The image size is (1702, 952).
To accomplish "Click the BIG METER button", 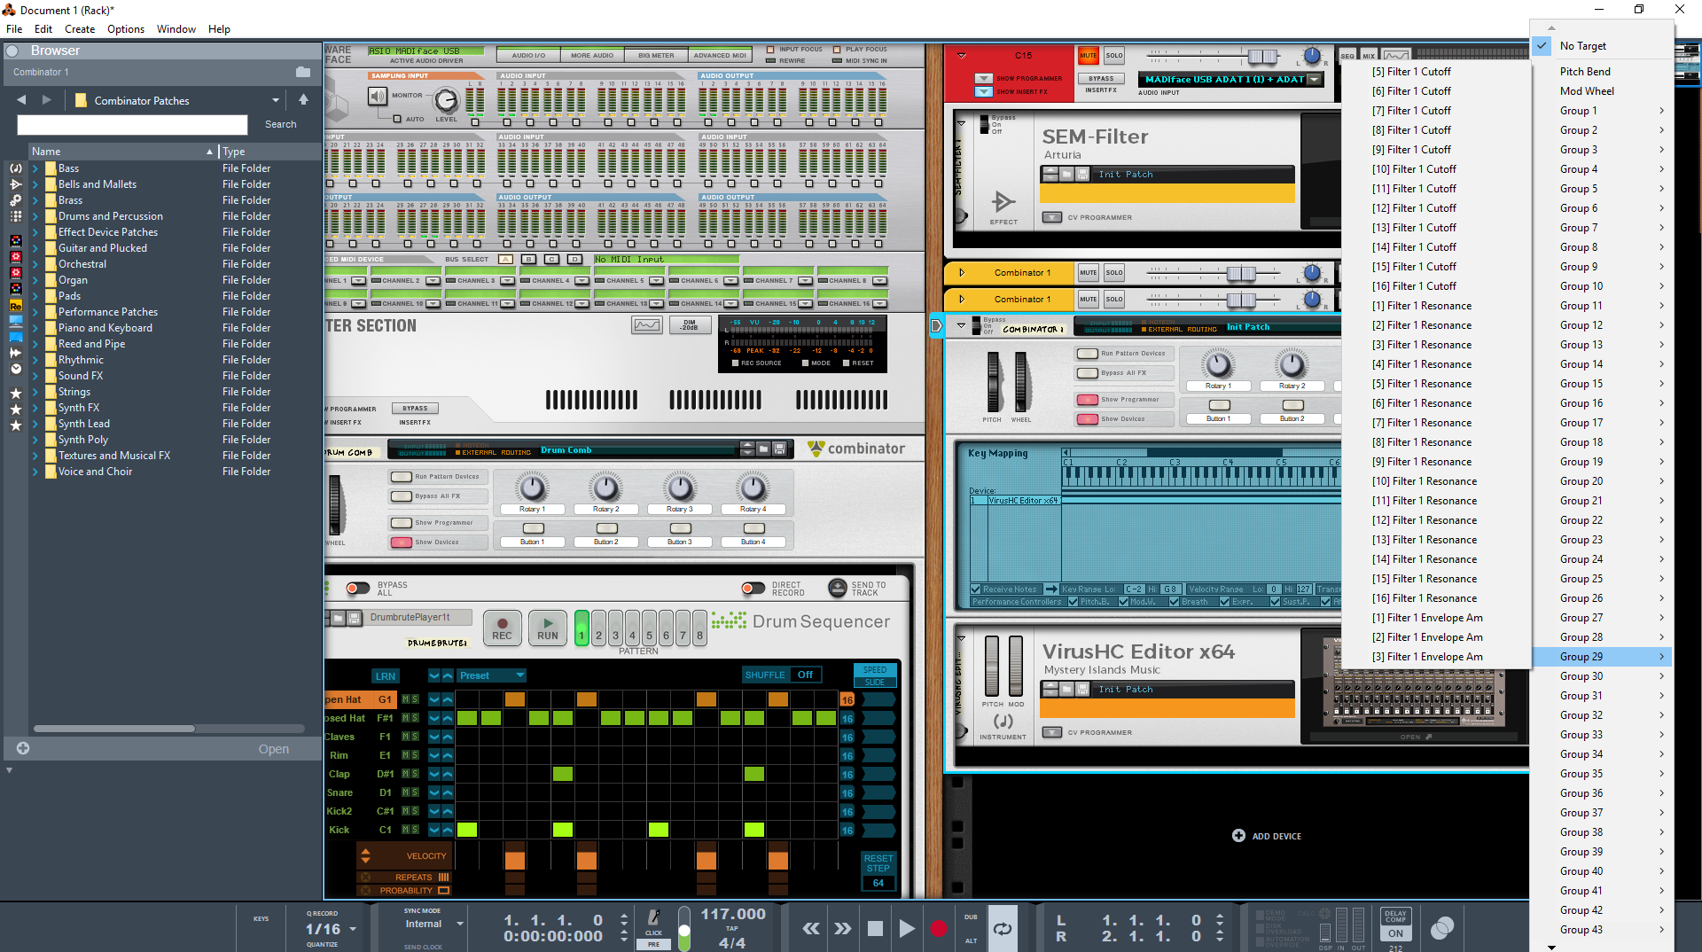I will coord(656,55).
